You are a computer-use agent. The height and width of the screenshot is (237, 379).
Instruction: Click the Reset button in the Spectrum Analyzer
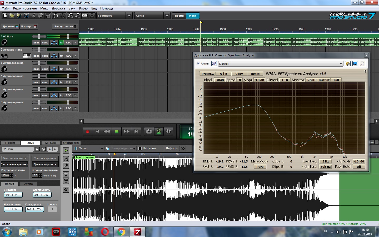pyautogui.click(x=255, y=74)
